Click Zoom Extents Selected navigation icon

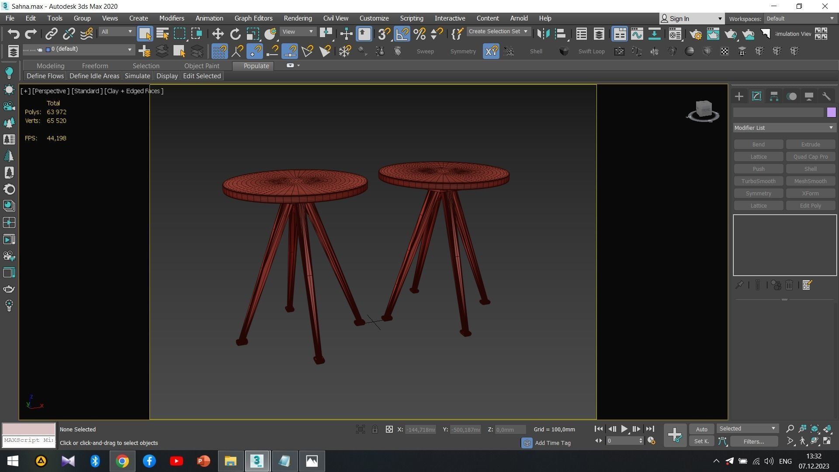(x=815, y=429)
